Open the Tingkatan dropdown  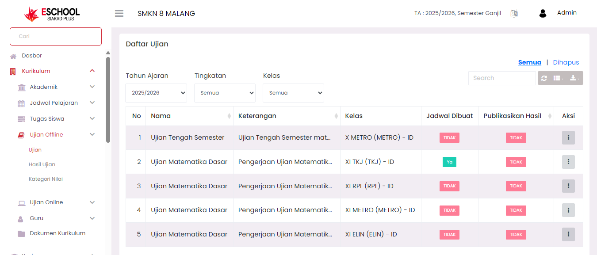225,93
